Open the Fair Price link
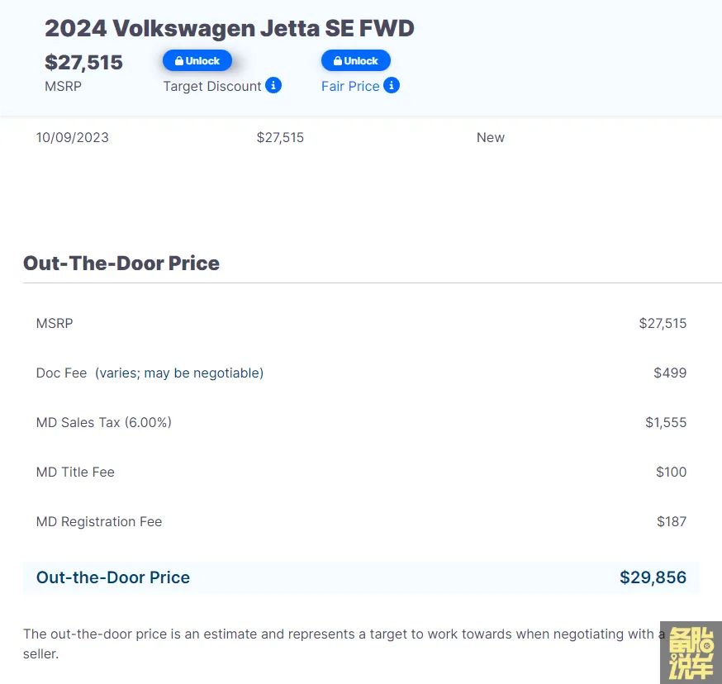This screenshot has width=722, height=684. tap(350, 86)
